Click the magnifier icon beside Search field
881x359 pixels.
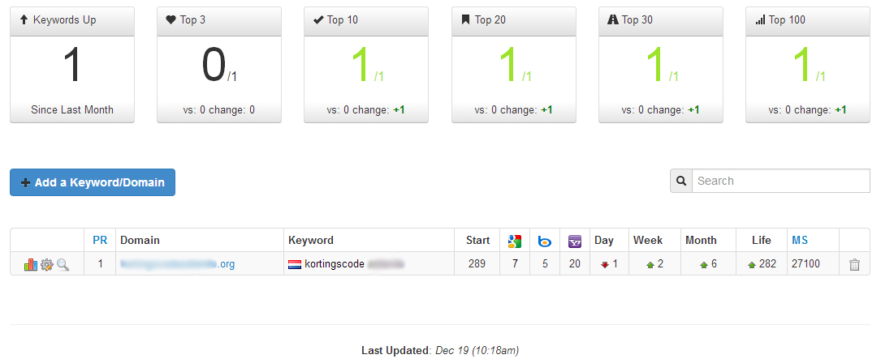point(681,181)
